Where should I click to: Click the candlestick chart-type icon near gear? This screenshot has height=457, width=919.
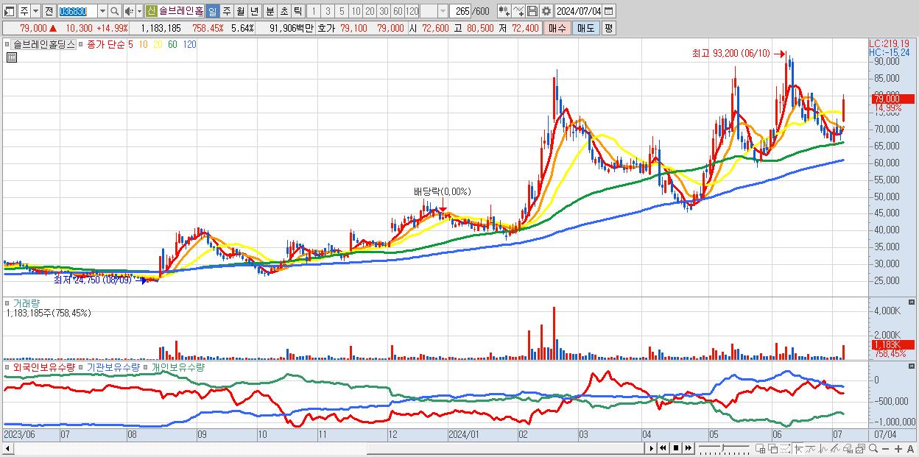click(x=504, y=11)
